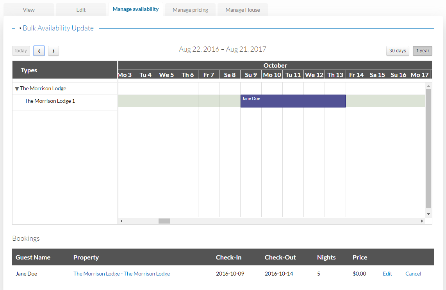Switch calendar to 1 year view
Viewport: 446px width, 290px height.
423,51
